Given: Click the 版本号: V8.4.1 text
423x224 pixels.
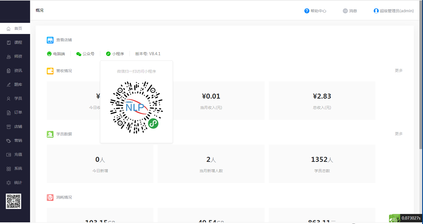Looking at the screenshot, I should [148, 54].
